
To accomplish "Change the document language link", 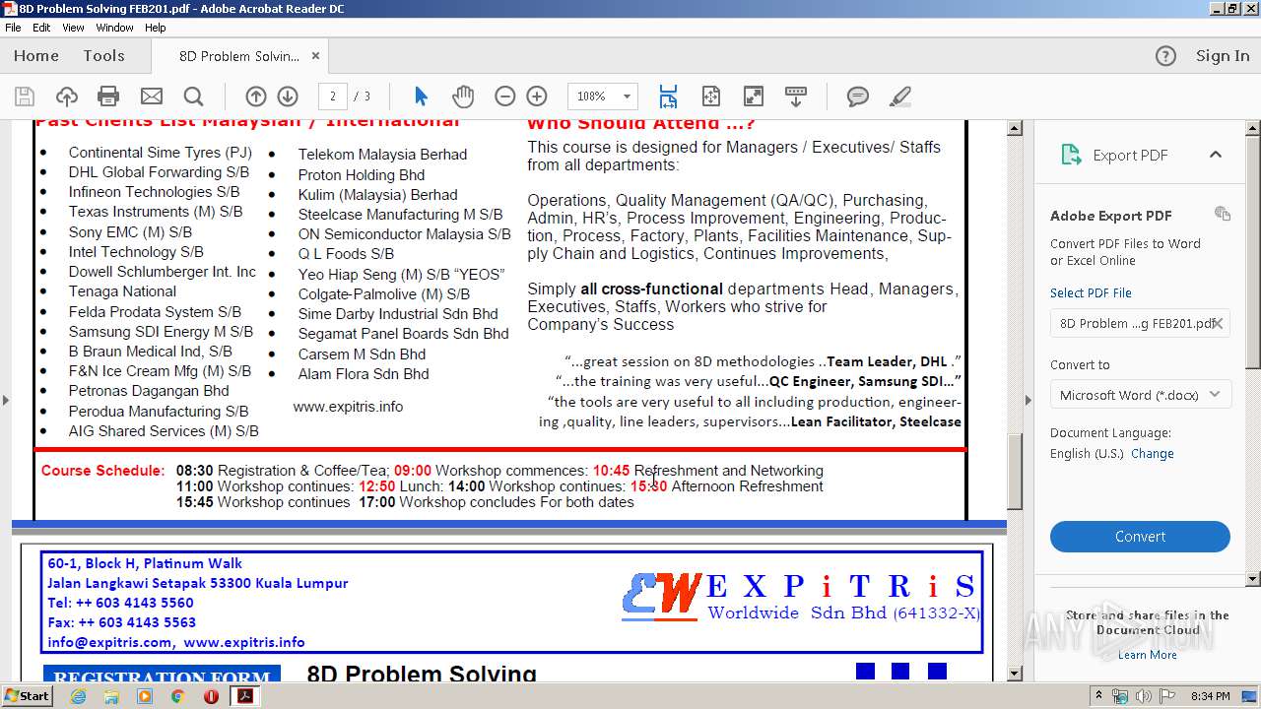I will coord(1152,454).
